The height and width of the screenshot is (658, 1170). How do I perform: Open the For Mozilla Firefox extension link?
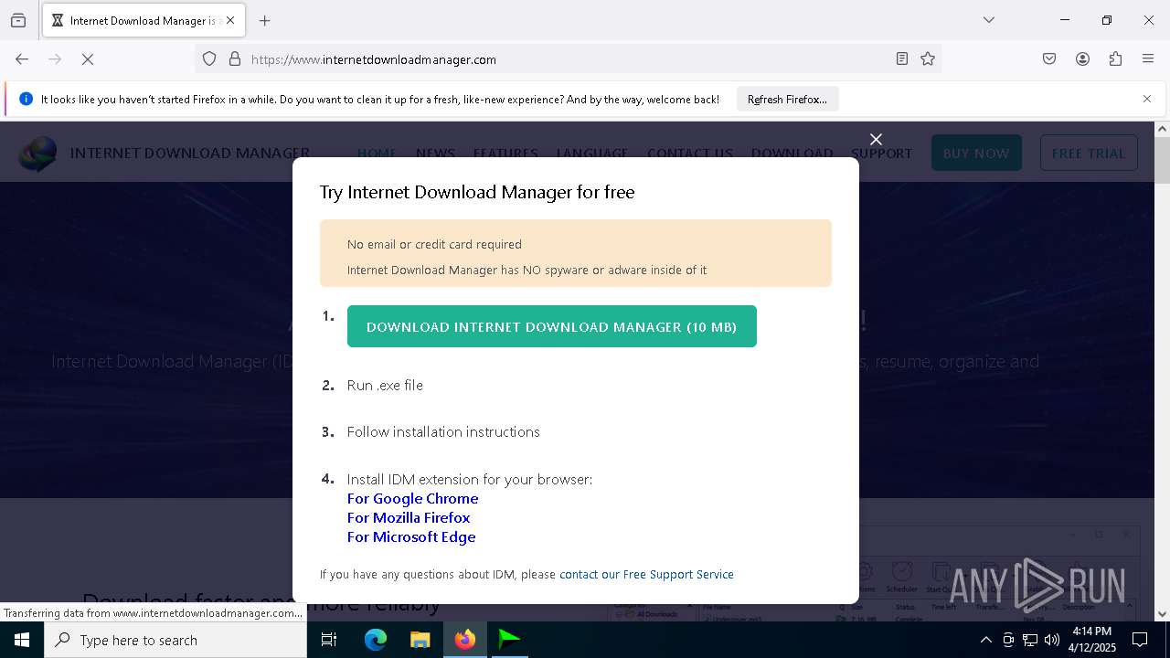(x=409, y=517)
